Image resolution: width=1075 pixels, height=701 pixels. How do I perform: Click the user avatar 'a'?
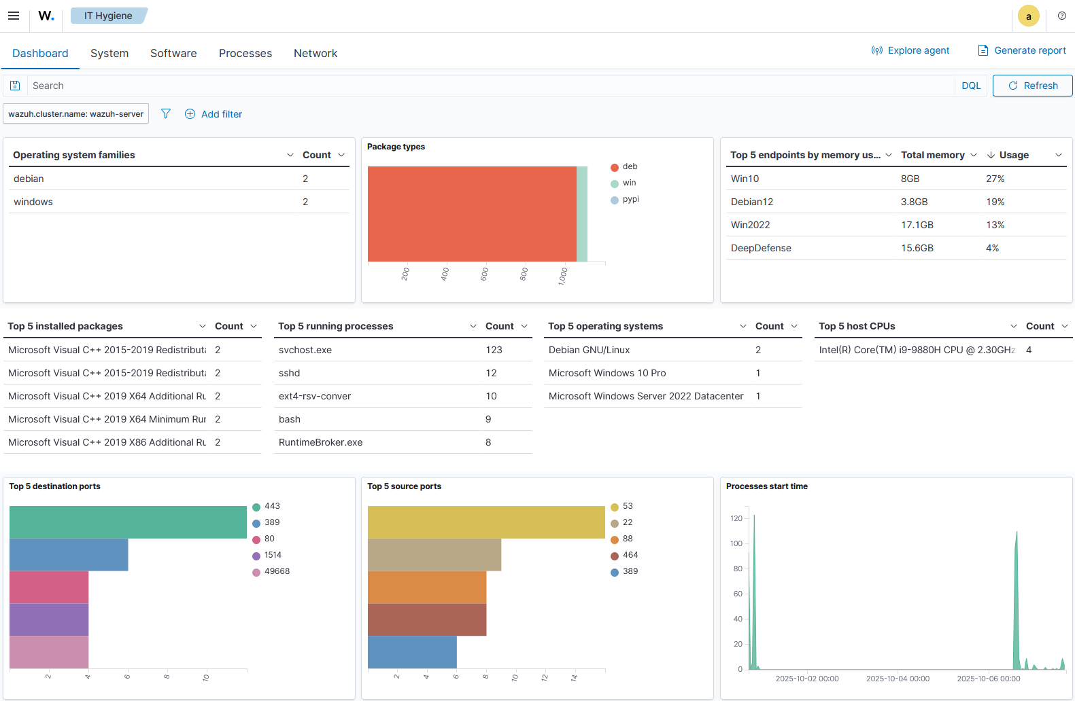click(x=1028, y=16)
